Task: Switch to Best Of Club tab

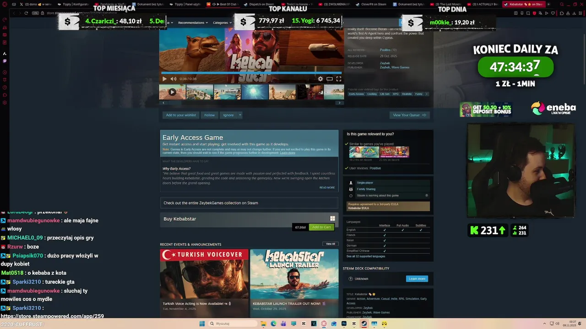Action: [x=223, y=4]
